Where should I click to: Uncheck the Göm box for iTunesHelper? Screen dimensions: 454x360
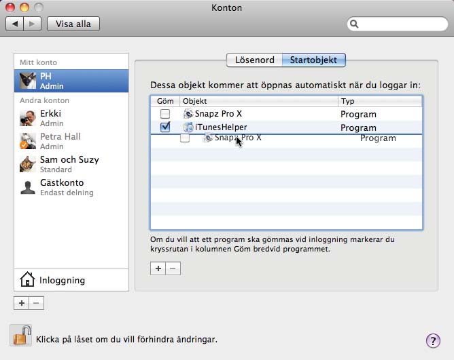165,127
